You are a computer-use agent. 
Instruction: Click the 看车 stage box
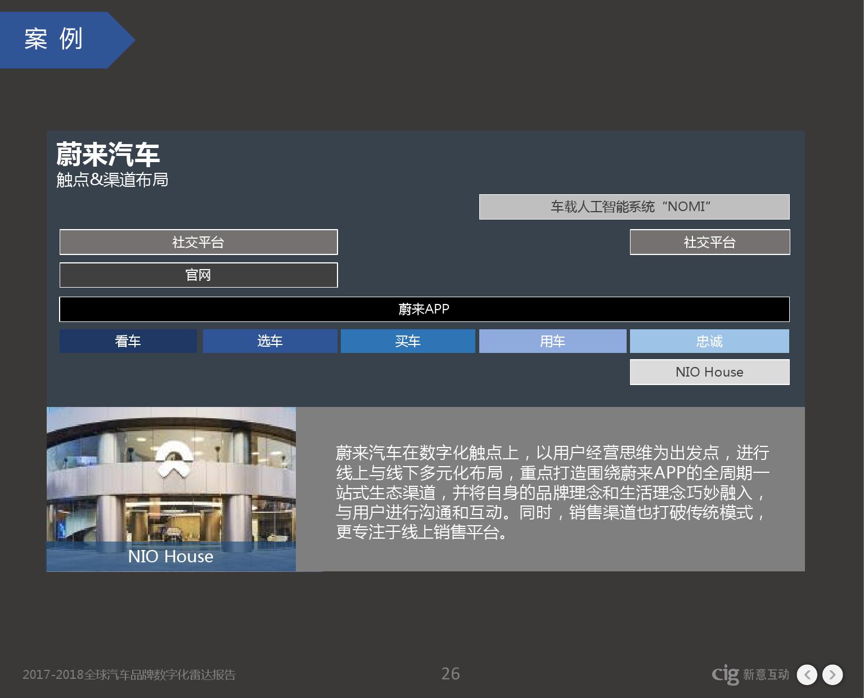pos(128,341)
